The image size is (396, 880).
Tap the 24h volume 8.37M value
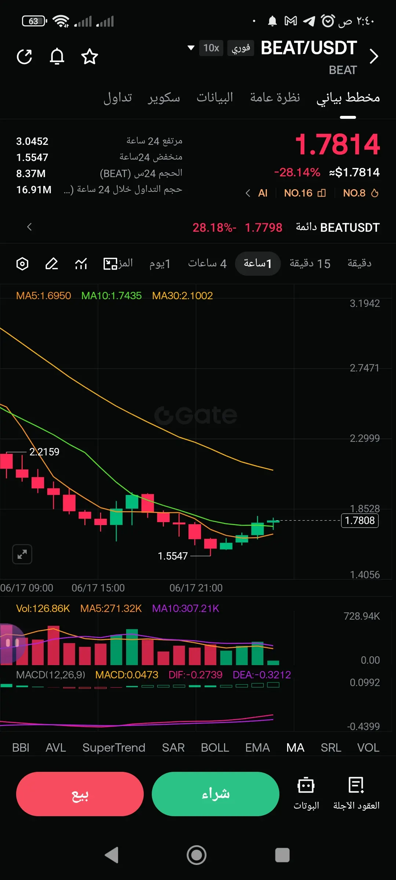click(31, 173)
